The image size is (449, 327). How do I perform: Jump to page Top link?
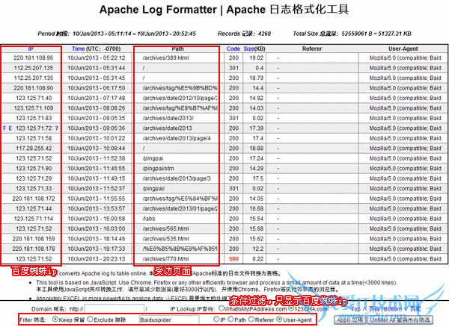point(366,309)
